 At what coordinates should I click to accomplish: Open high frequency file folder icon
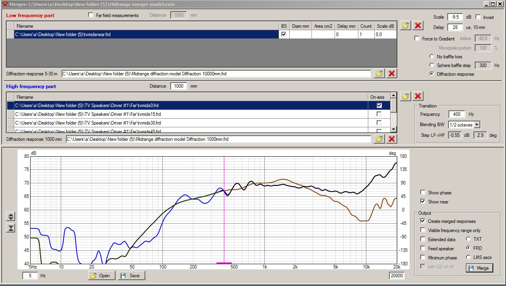pos(405,96)
